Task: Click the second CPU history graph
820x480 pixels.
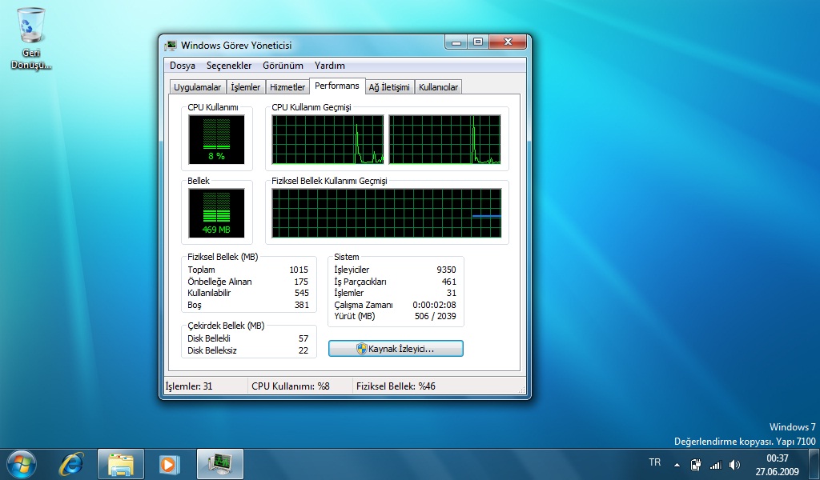Action: coord(444,139)
